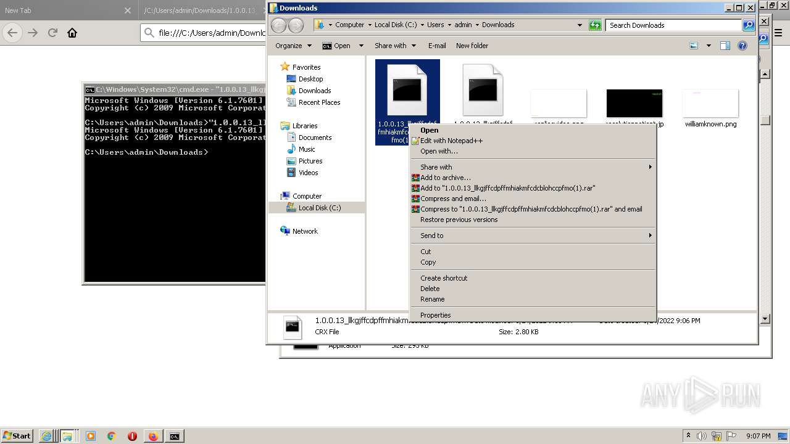Click the Windows Start button
This screenshot has width=790, height=444.
click(x=17, y=436)
